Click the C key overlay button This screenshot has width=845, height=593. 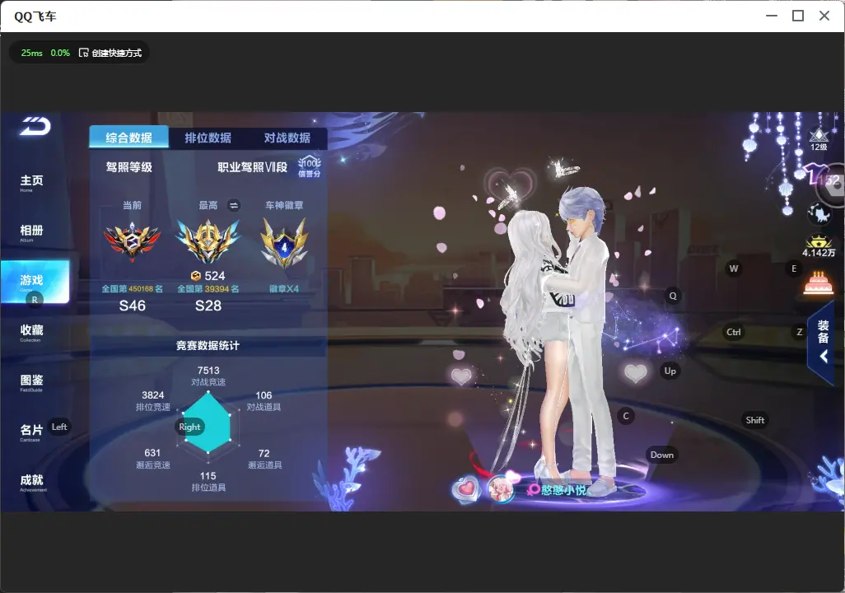[626, 416]
